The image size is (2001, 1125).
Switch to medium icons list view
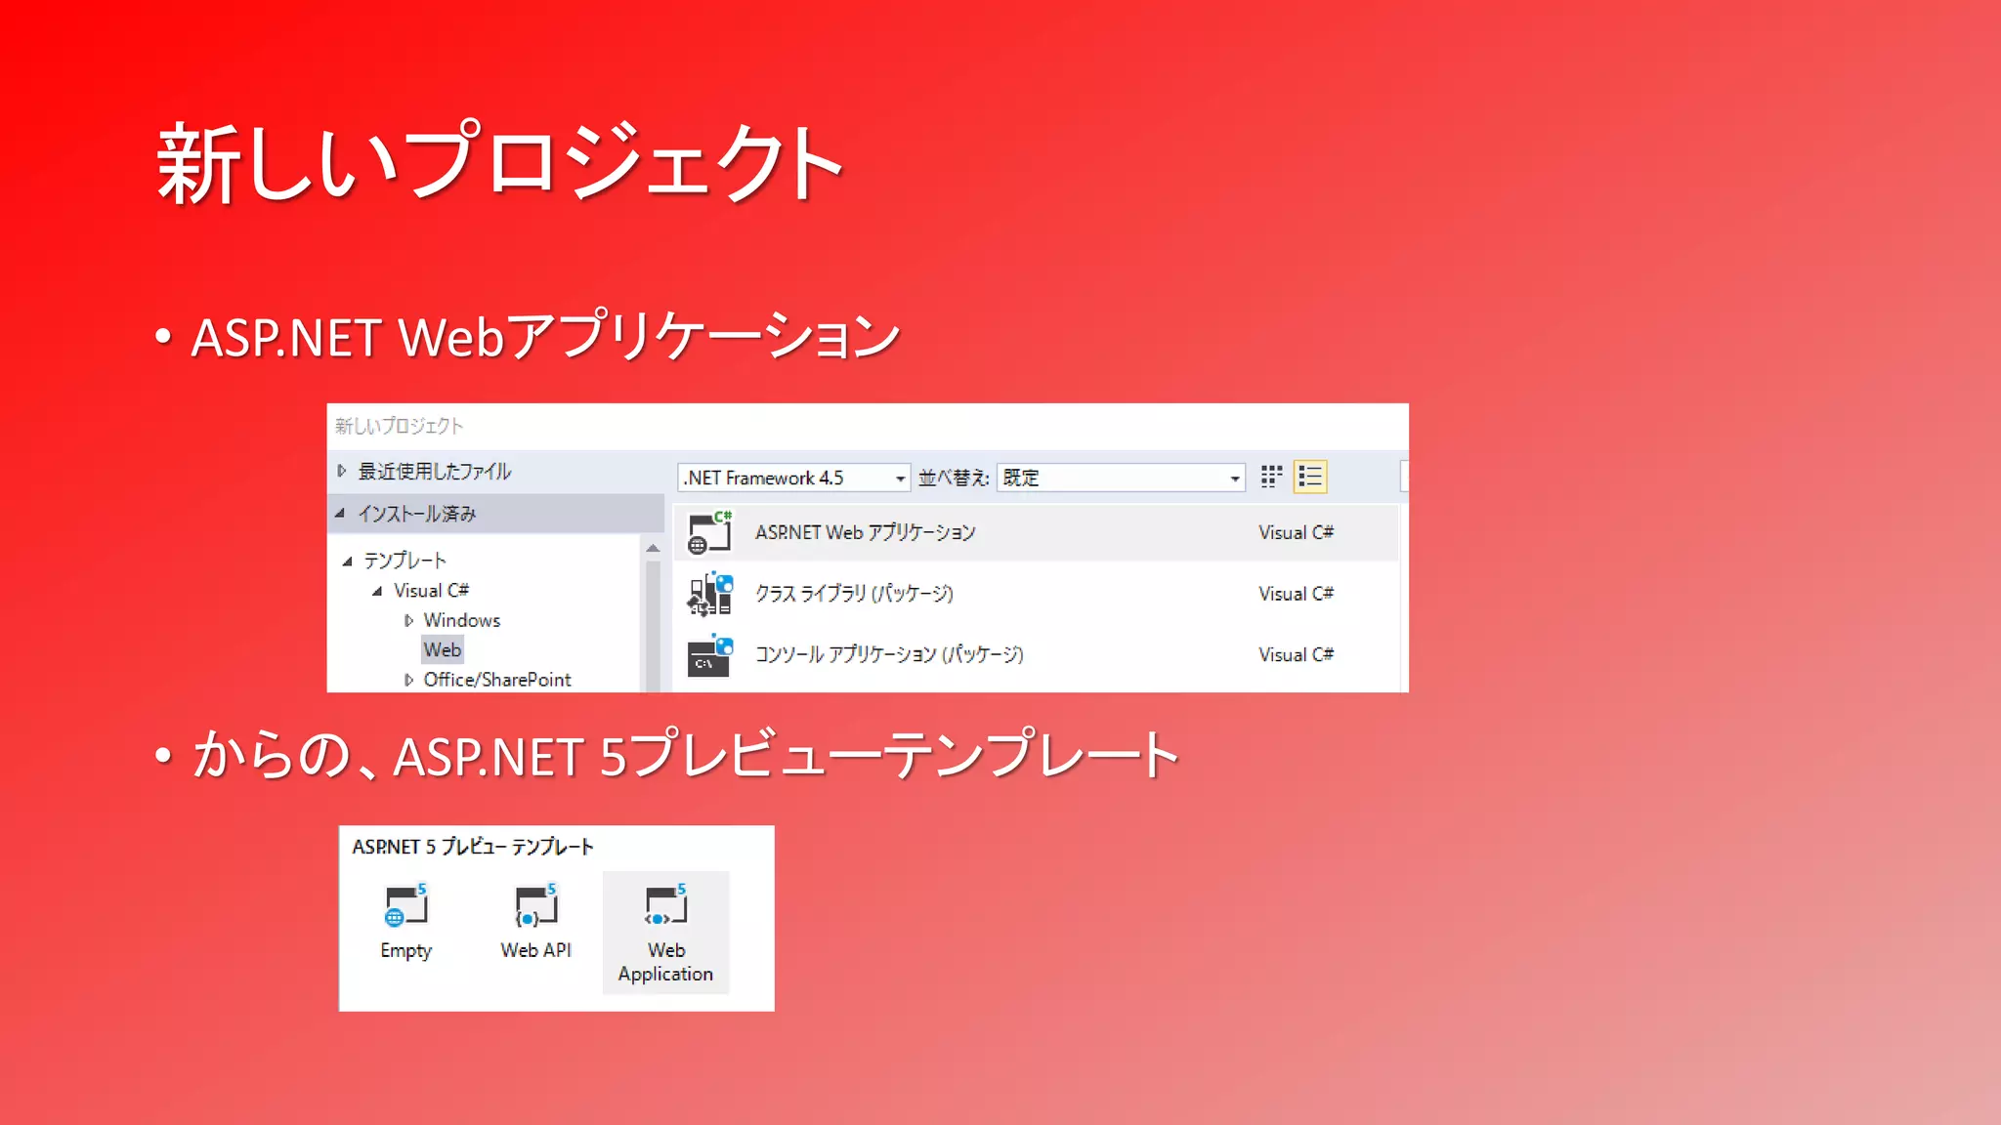click(x=1310, y=477)
